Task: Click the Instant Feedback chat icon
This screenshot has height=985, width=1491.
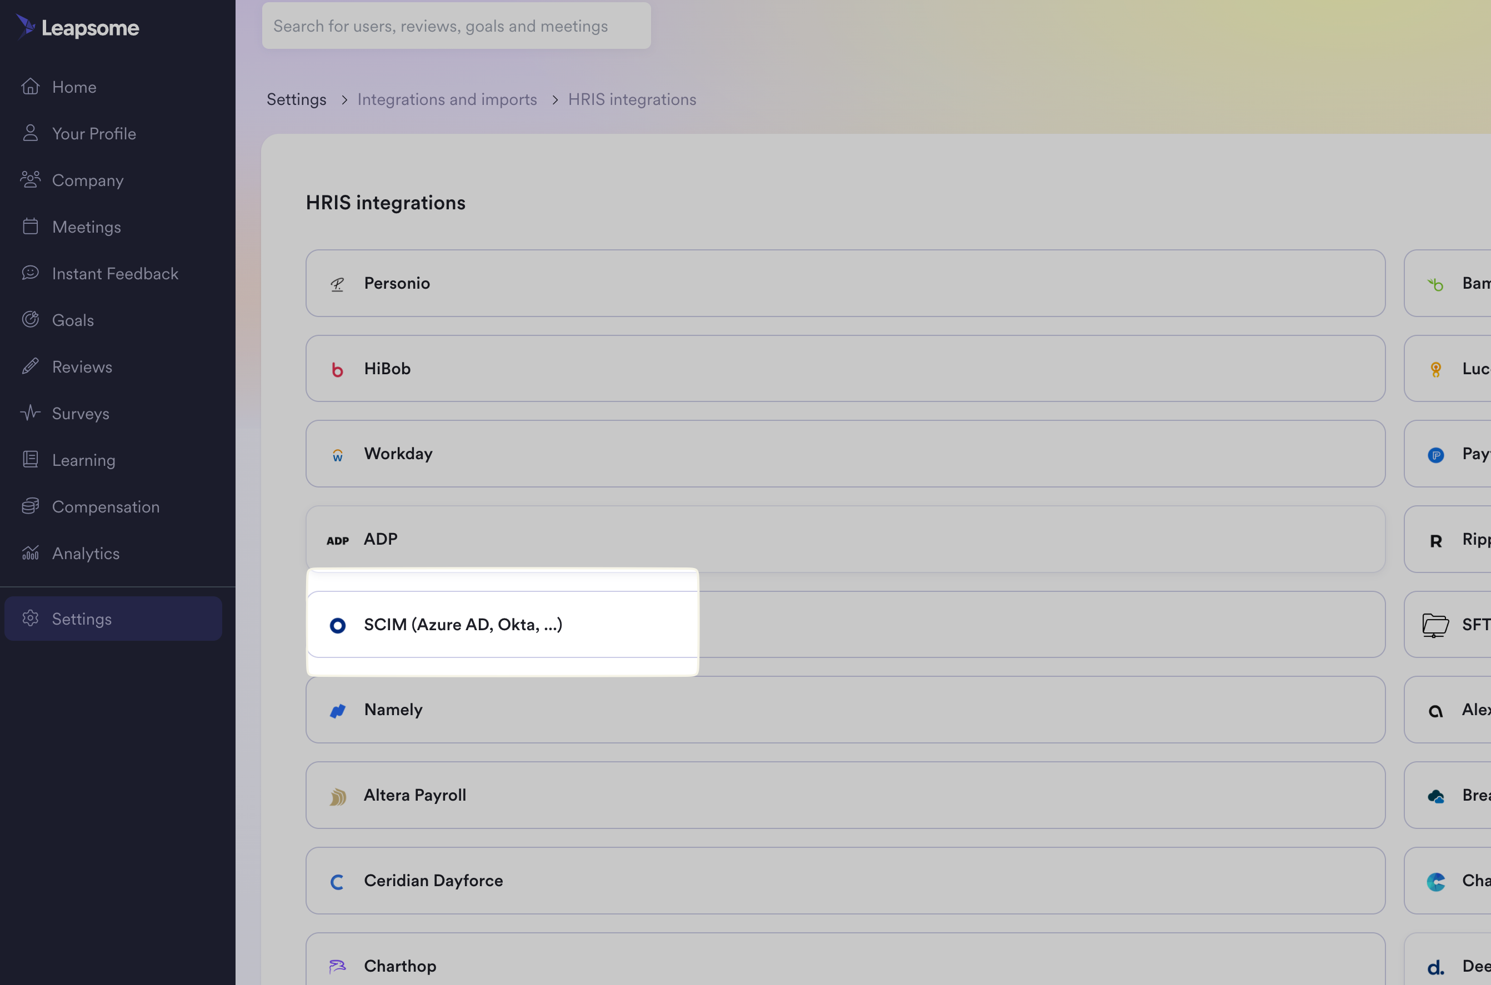Action: 30,273
